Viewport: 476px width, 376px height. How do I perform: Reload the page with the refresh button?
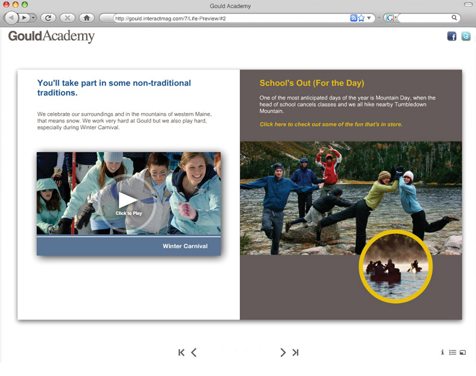point(48,18)
